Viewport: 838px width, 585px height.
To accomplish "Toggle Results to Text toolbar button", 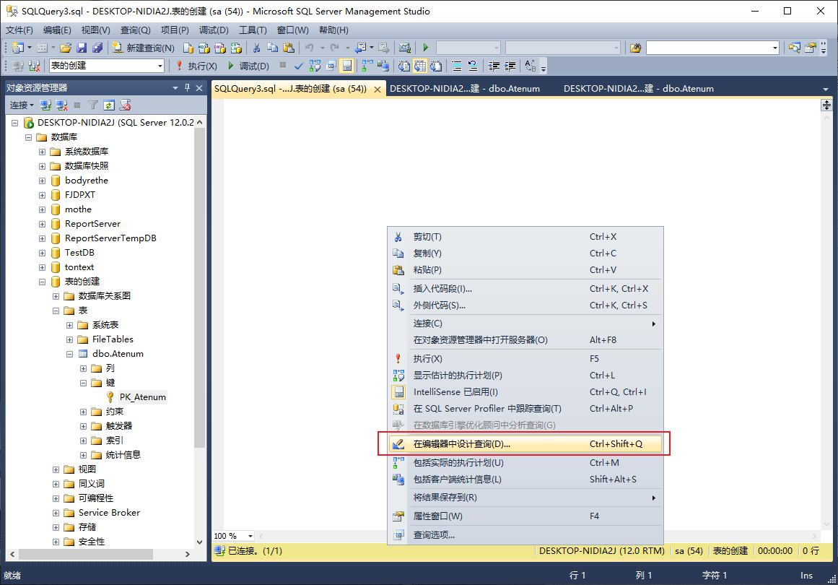I will 405,66.
